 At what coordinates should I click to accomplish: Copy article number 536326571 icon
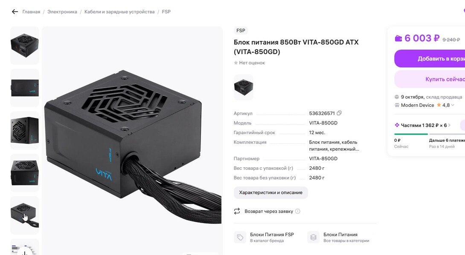coord(339,113)
